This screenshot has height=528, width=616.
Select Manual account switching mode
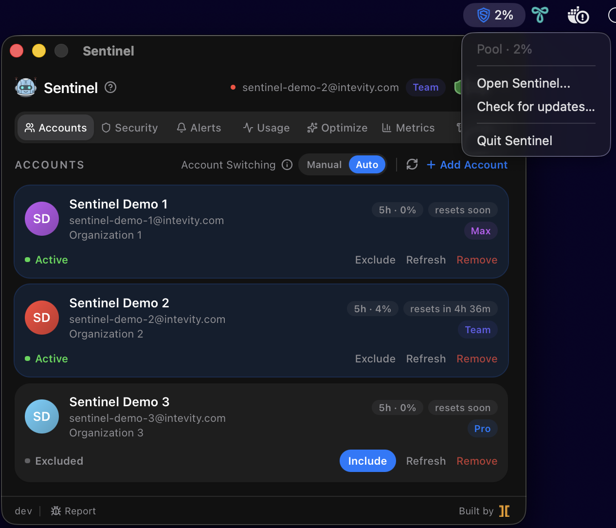pos(324,165)
